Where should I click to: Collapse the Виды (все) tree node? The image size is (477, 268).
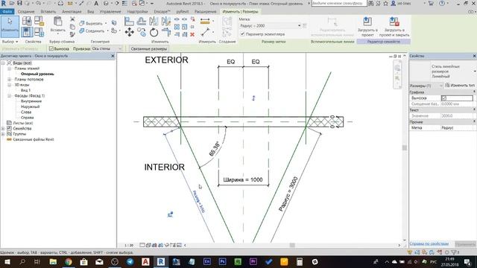pyautogui.click(x=3, y=63)
